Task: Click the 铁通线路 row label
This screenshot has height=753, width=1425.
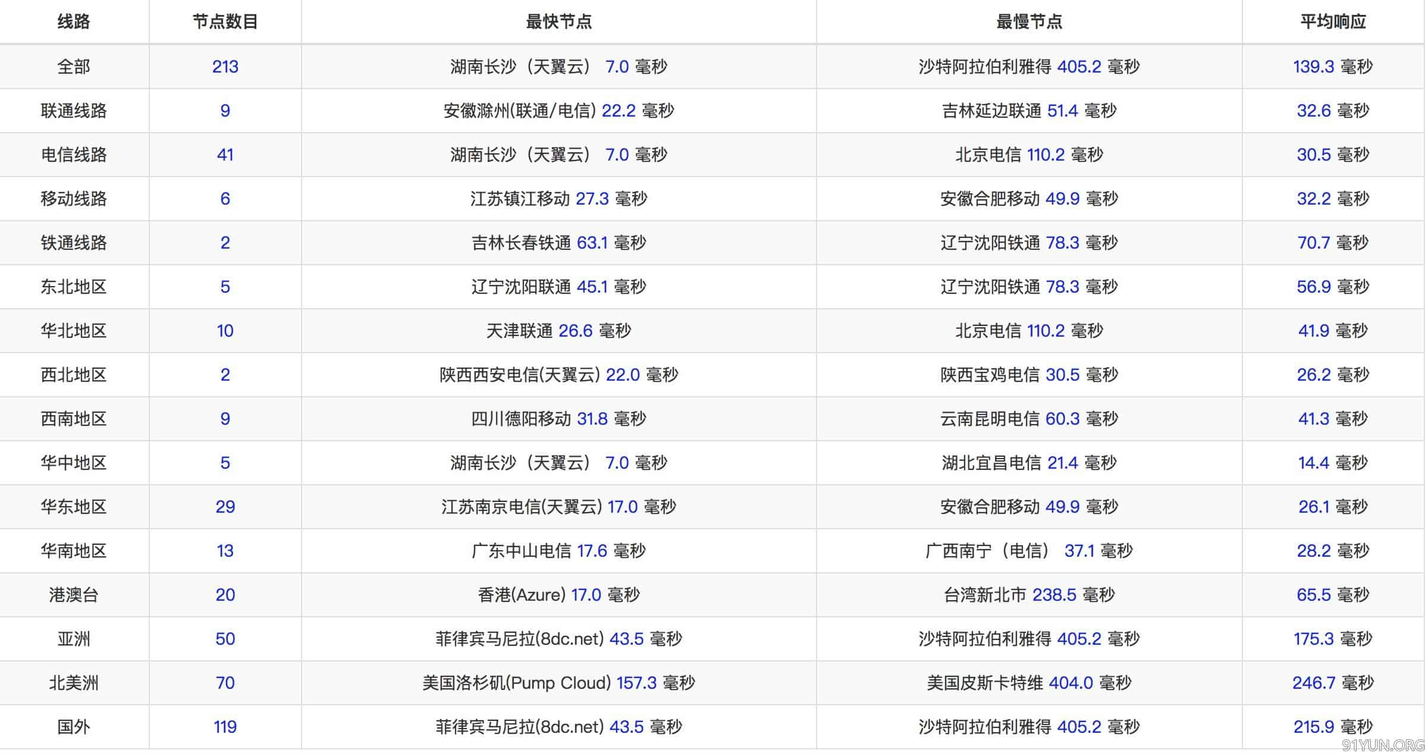Action: (74, 242)
